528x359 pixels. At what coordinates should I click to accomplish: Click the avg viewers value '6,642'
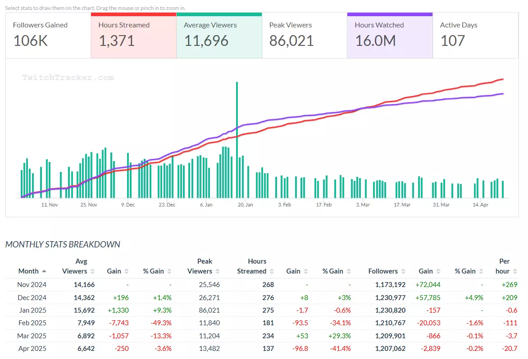point(86,349)
